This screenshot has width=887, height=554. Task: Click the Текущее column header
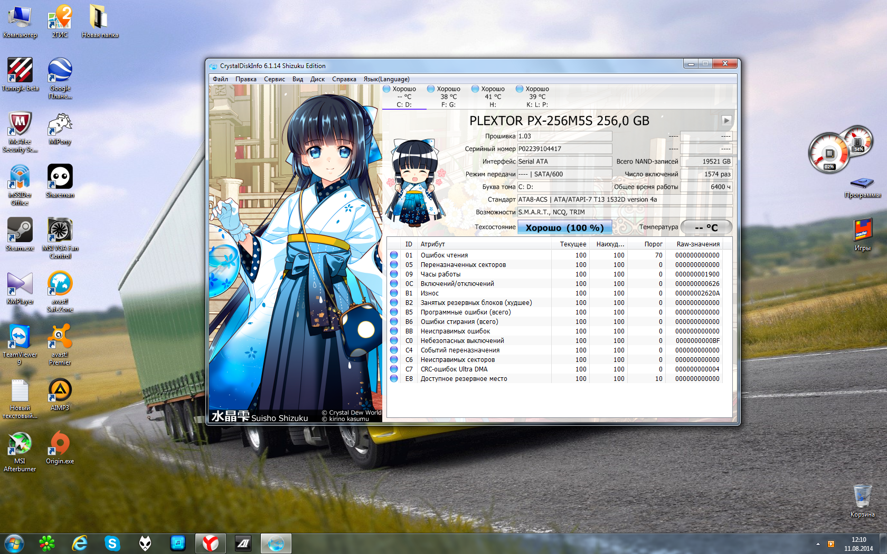[571, 244]
